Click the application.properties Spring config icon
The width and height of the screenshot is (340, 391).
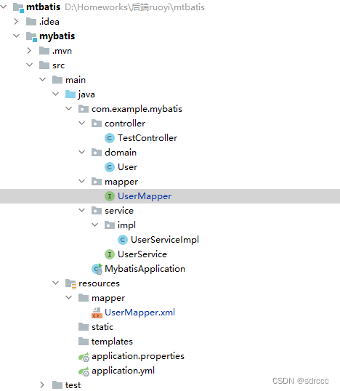click(x=84, y=357)
